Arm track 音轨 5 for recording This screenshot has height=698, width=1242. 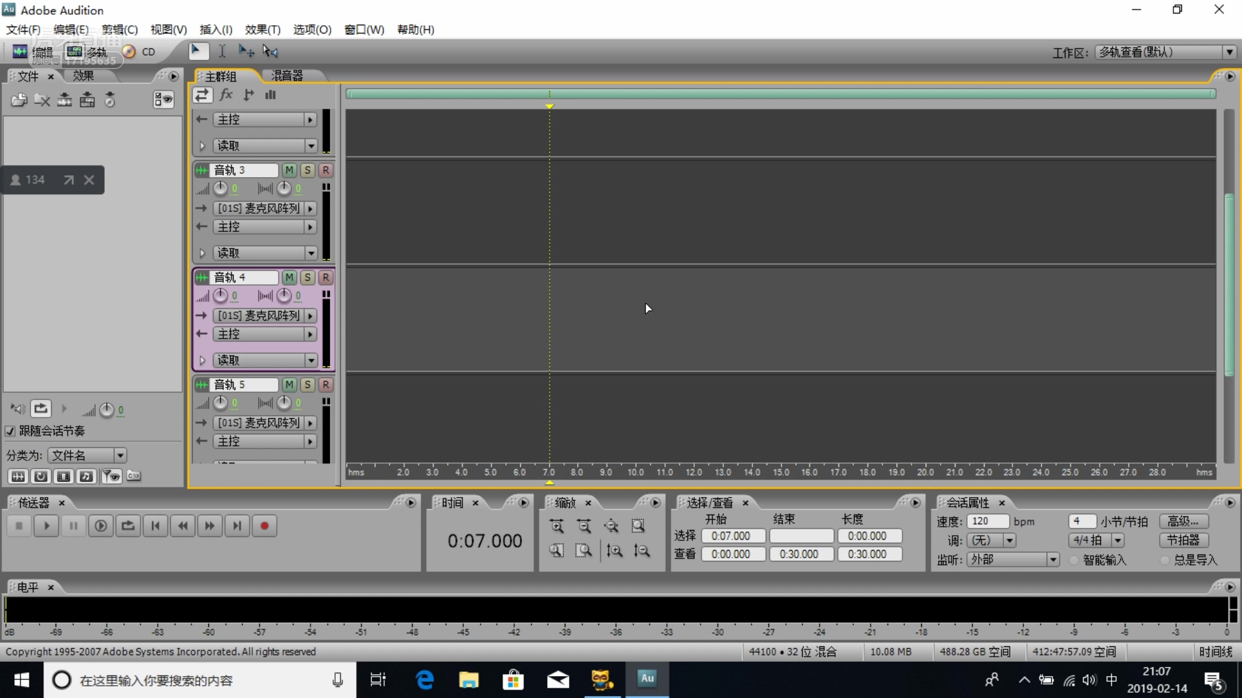tap(325, 385)
